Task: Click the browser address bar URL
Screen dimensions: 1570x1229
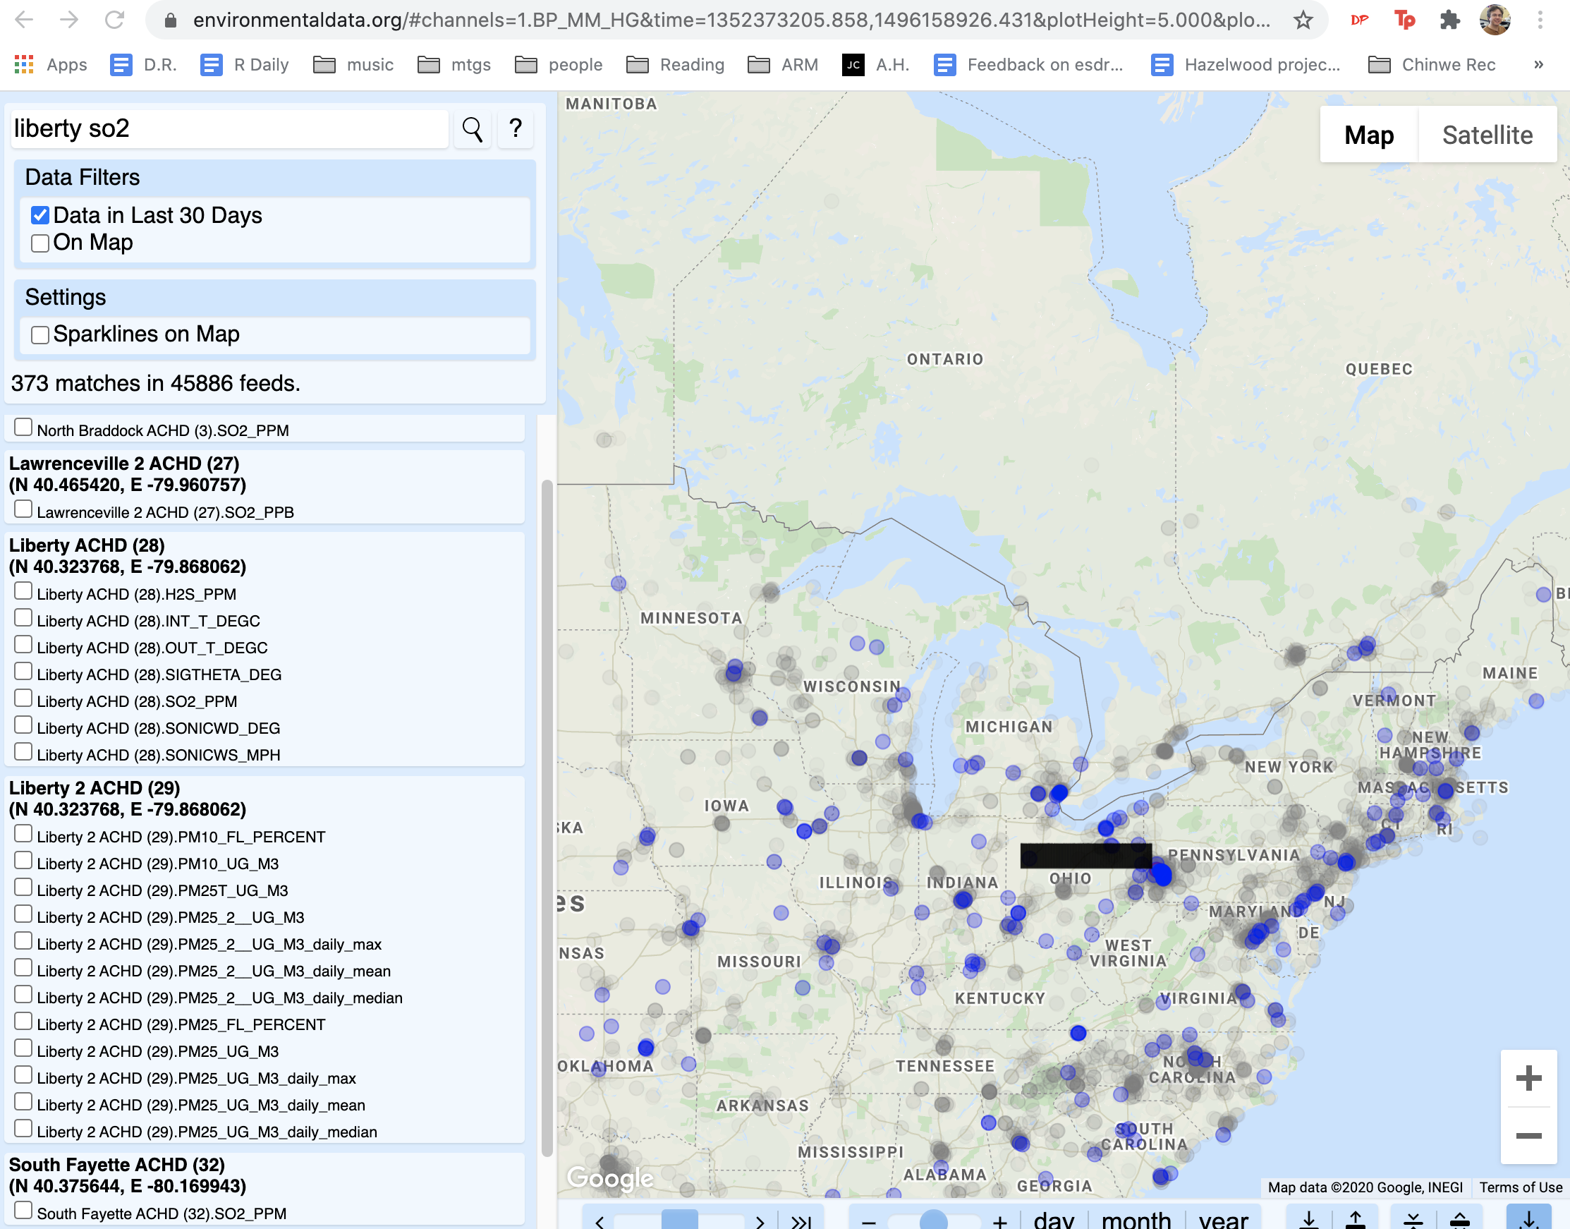Action: (731, 20)
